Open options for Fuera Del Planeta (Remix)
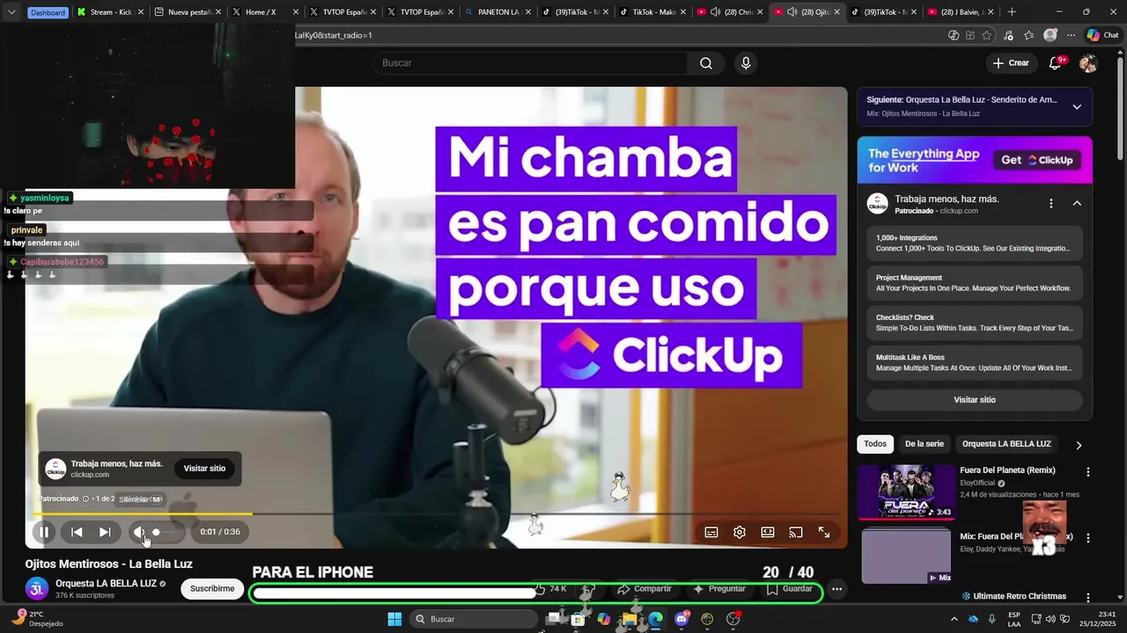The height and width of the screenshot is (633, 1127). (1087, 472)
